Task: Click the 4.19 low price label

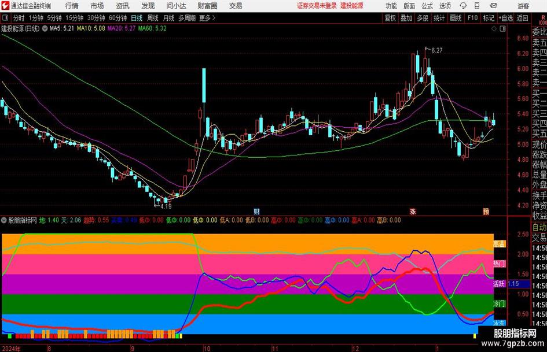Action: [166, 206]
